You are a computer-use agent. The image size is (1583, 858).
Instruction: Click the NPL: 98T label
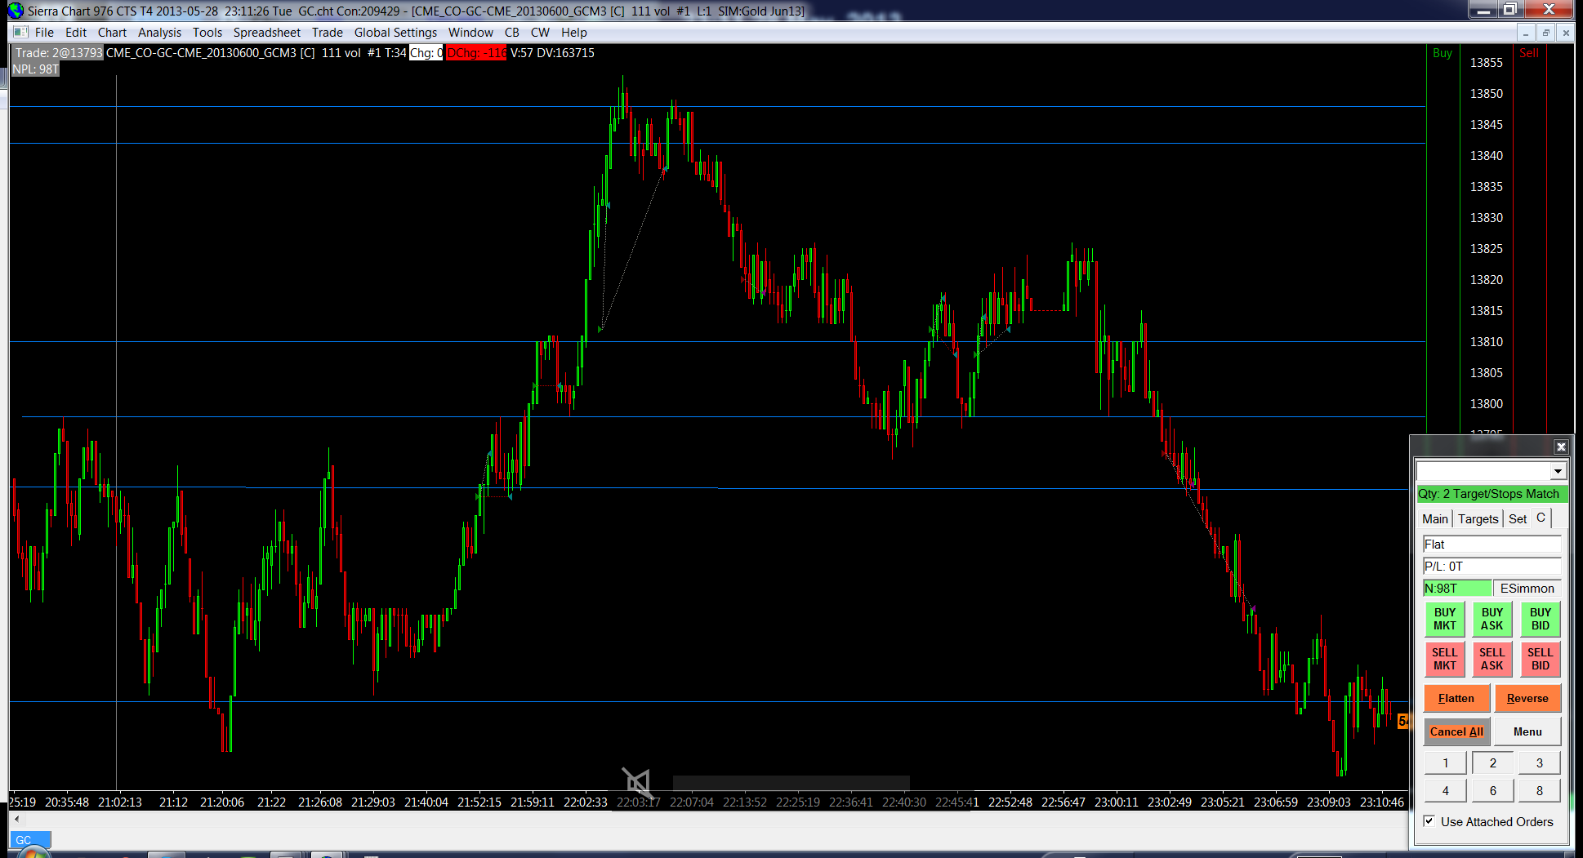pos(35,69)
